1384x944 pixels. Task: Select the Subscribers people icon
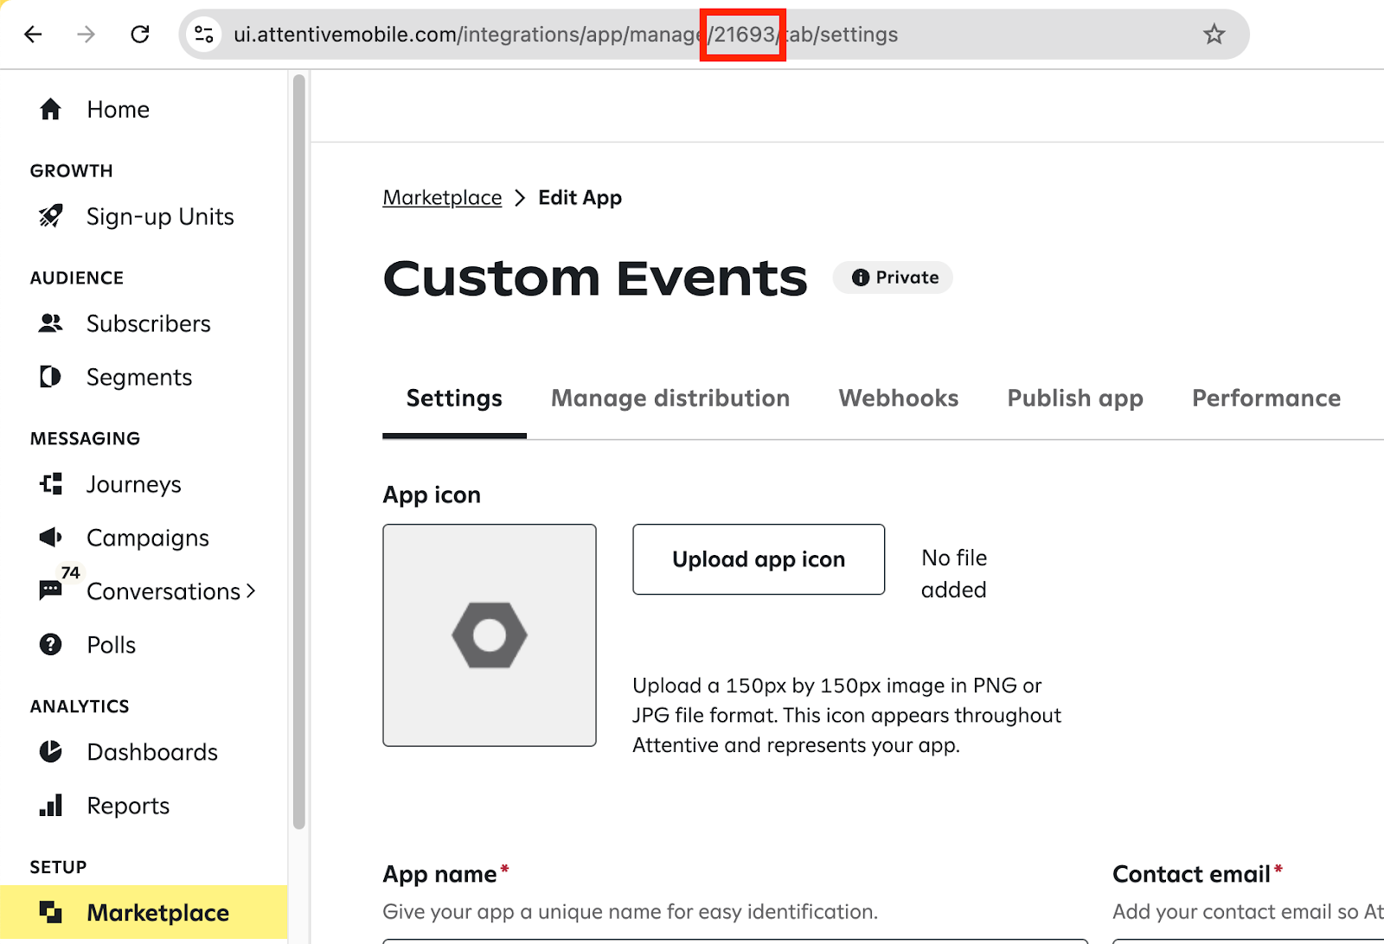click(50, 323)
